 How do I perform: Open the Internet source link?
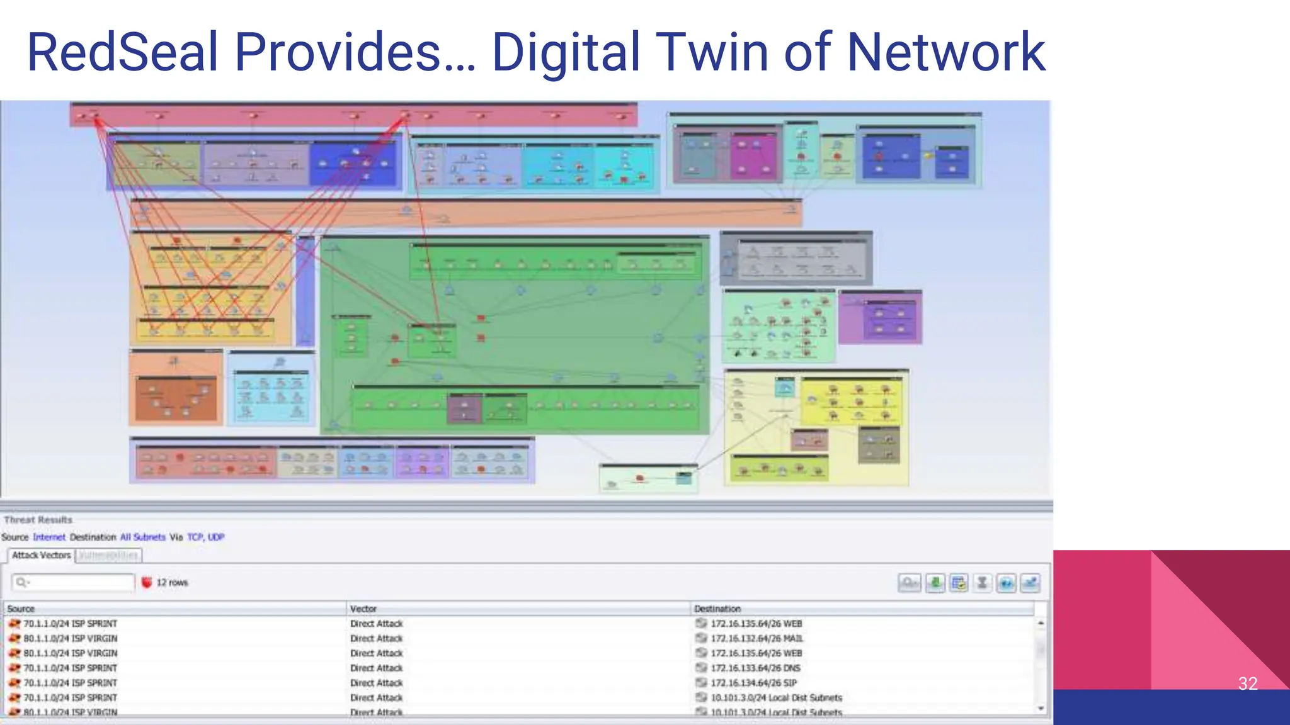click(49, 537)
